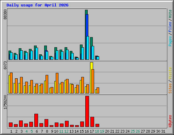
Task: Click the green Hits bar for day 17
Action: click(x=91, y=42)
